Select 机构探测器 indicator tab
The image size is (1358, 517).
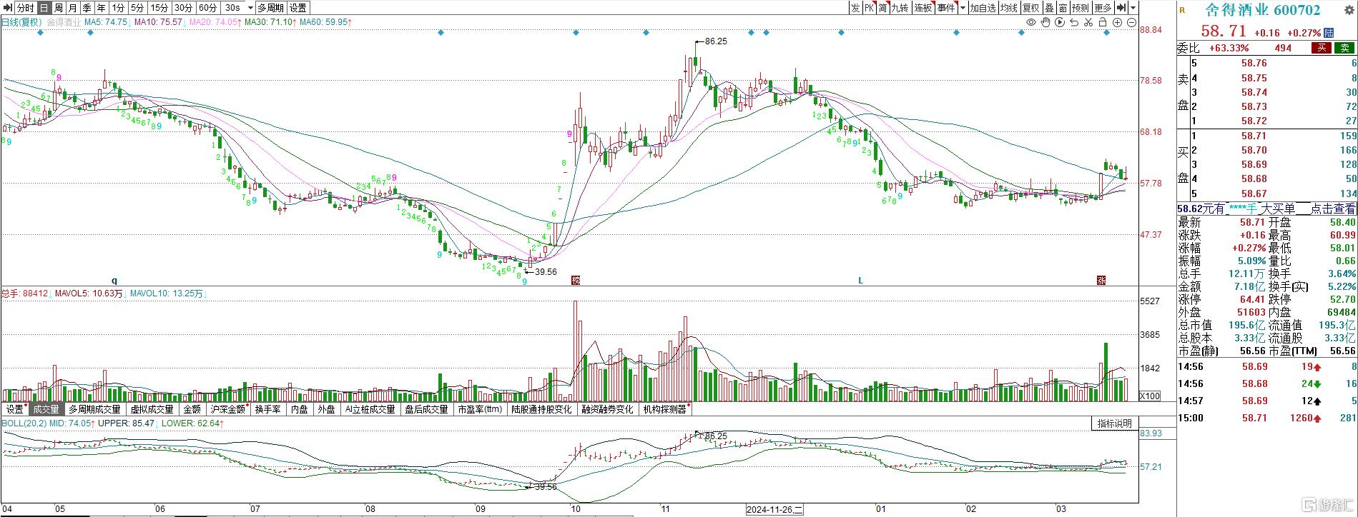pos(665,409)
